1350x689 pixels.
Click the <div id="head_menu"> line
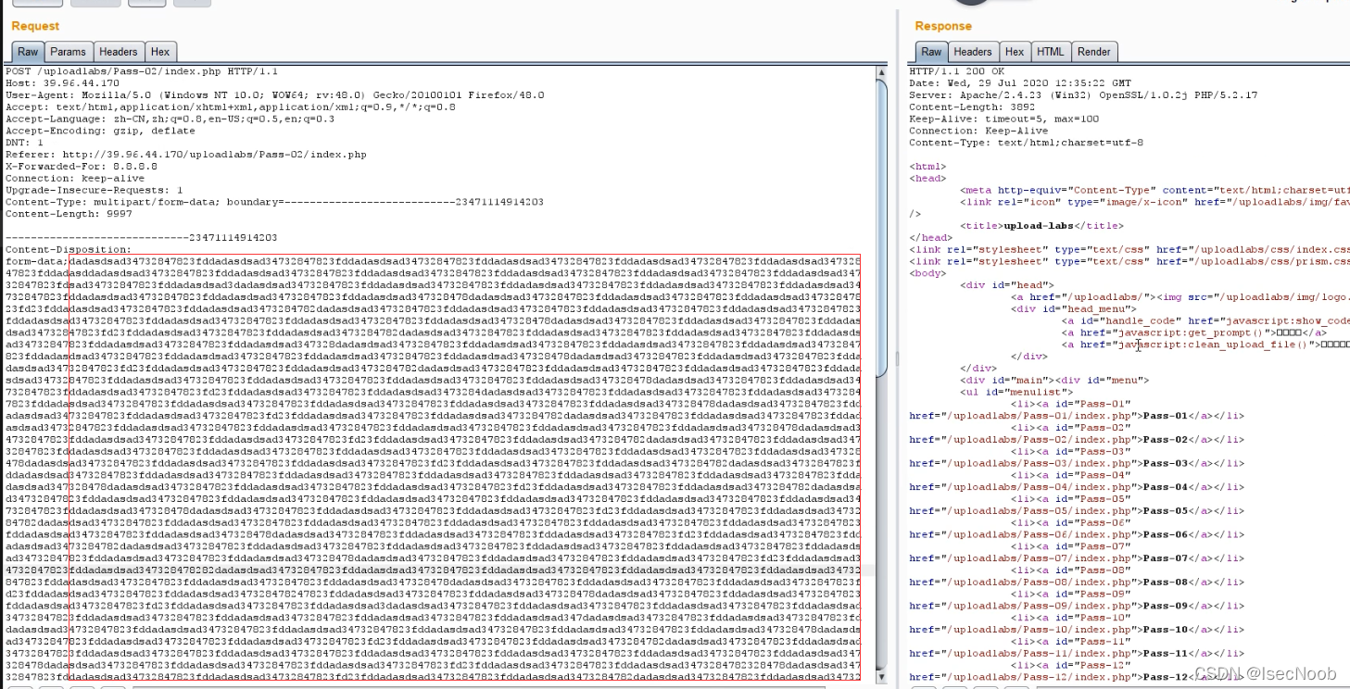click(x=1075, y=309)
